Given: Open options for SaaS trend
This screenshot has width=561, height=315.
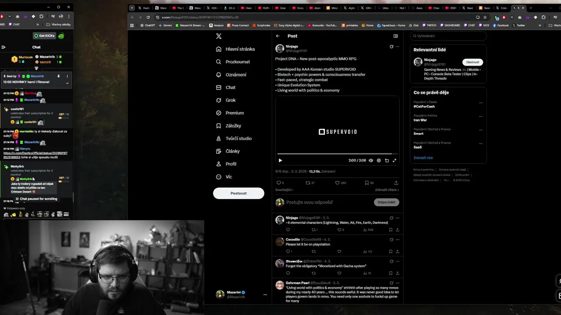Looking at the screenshot, I should coord(481,144).
